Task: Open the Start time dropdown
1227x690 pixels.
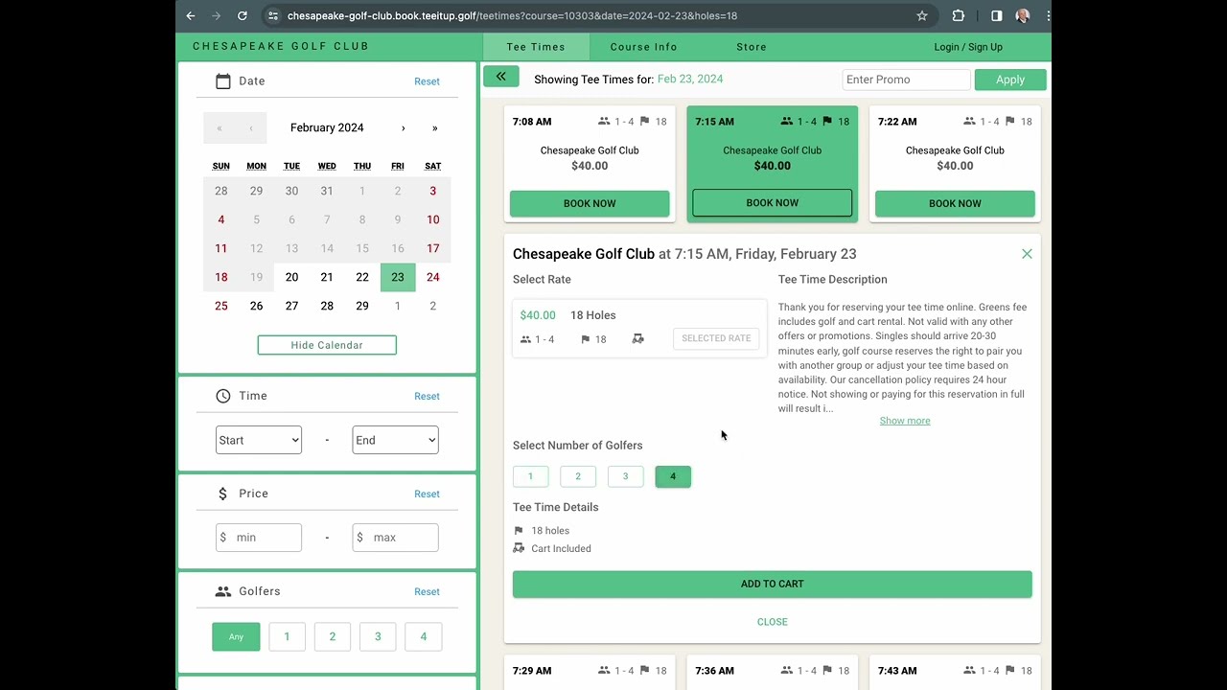Action: [x=259, y=440]
